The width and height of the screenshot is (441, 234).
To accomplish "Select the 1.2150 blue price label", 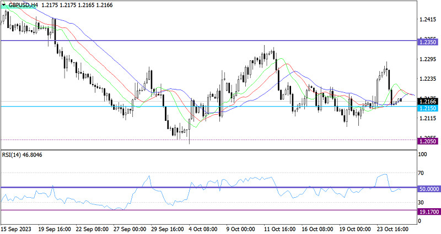I will (x=428, y=109).
